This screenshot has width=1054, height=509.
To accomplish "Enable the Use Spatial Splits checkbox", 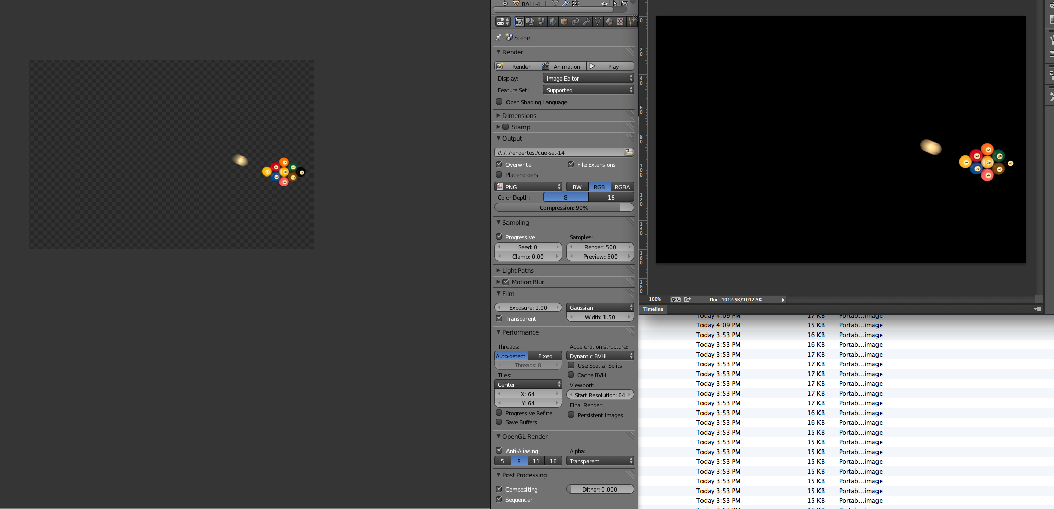I will click(571, 365).
